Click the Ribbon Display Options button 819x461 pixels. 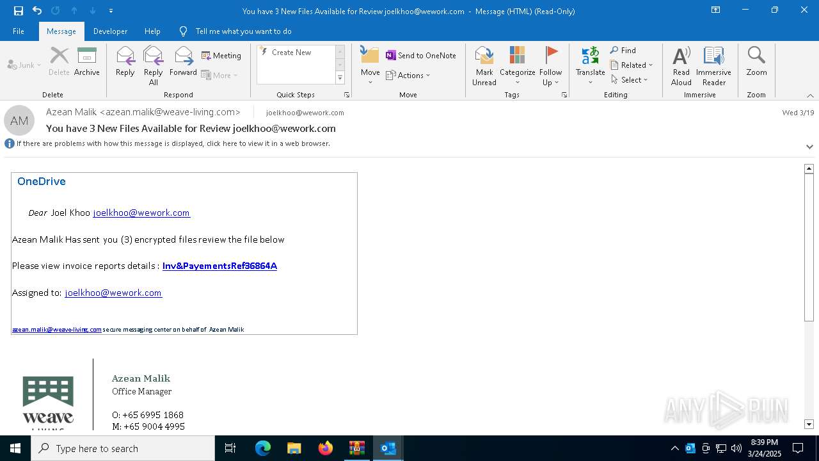click(716, 10)
